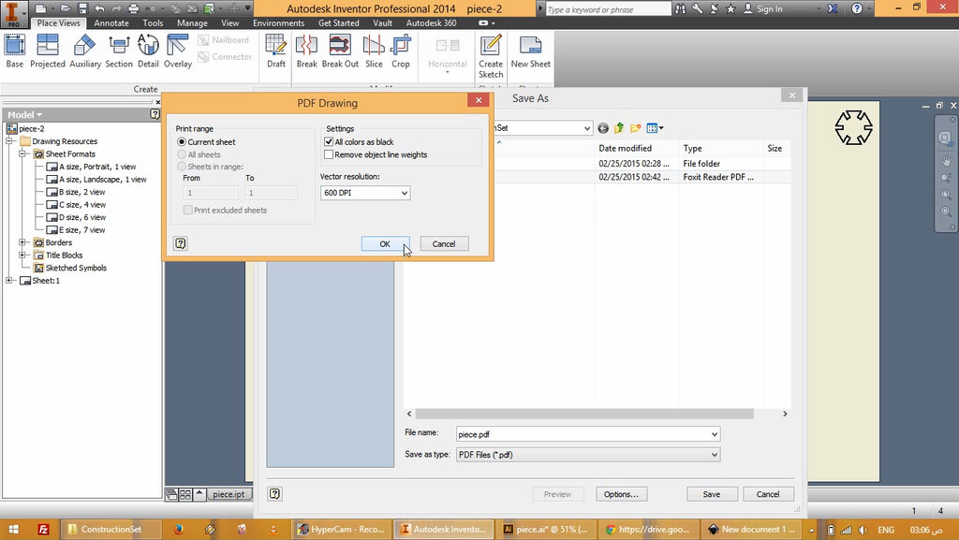
Task: Click Sign In in the title bar
Action: point(762,9)
